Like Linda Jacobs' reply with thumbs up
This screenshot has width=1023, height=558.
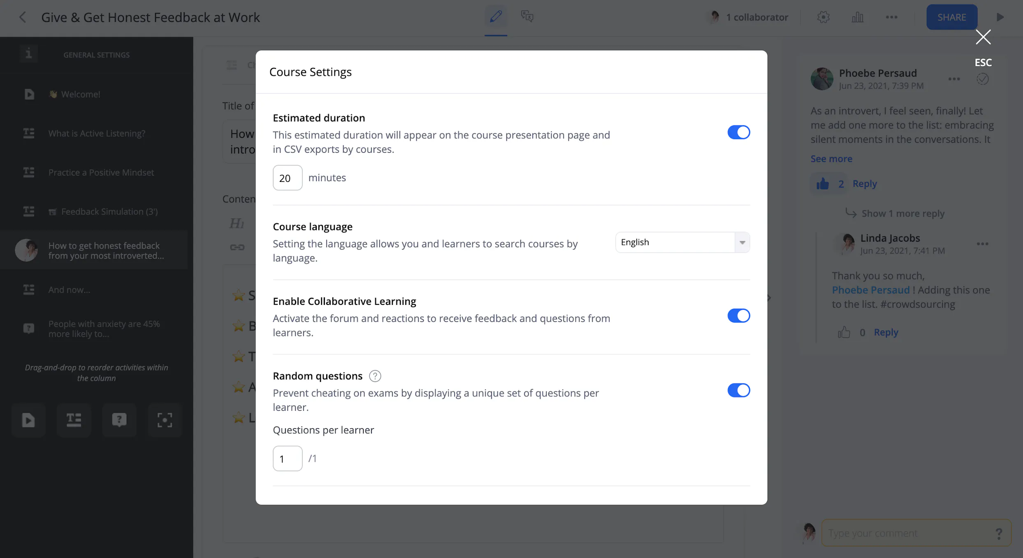click(x=844, y=332)
